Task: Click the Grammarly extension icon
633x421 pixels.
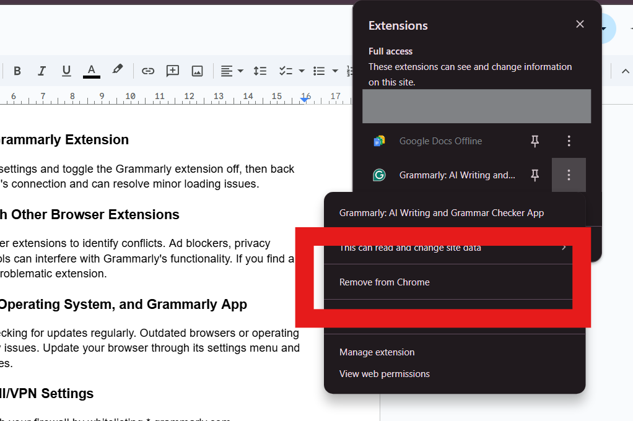Action: coord(379,175)
